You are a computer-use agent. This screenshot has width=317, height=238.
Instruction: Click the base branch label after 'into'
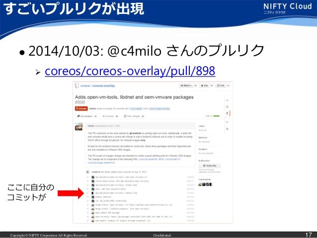click(x=136, y=109)
